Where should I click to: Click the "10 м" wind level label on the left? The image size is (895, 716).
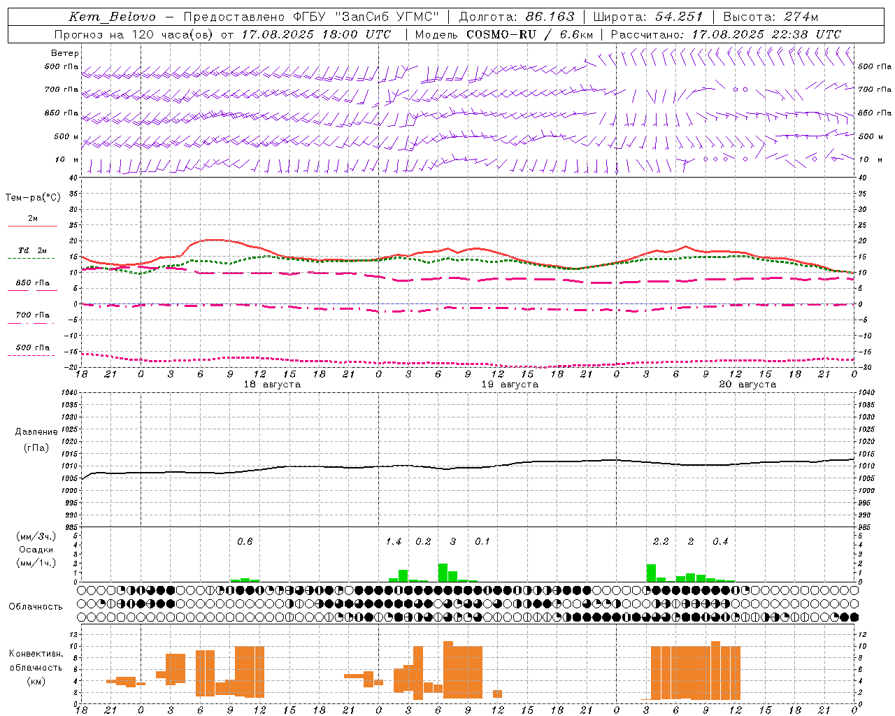[x=67, y=159]
